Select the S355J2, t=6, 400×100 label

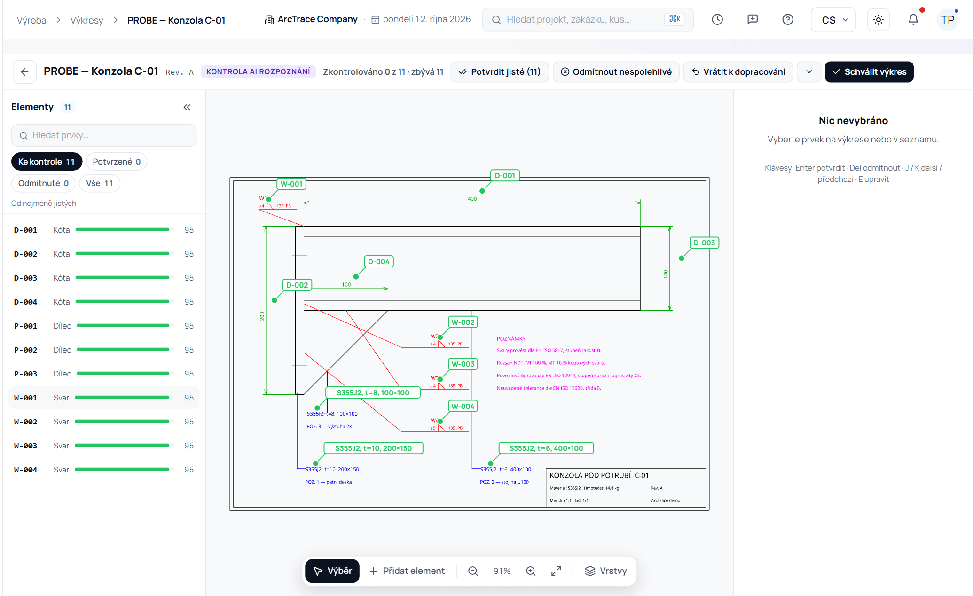click(546, 448)
